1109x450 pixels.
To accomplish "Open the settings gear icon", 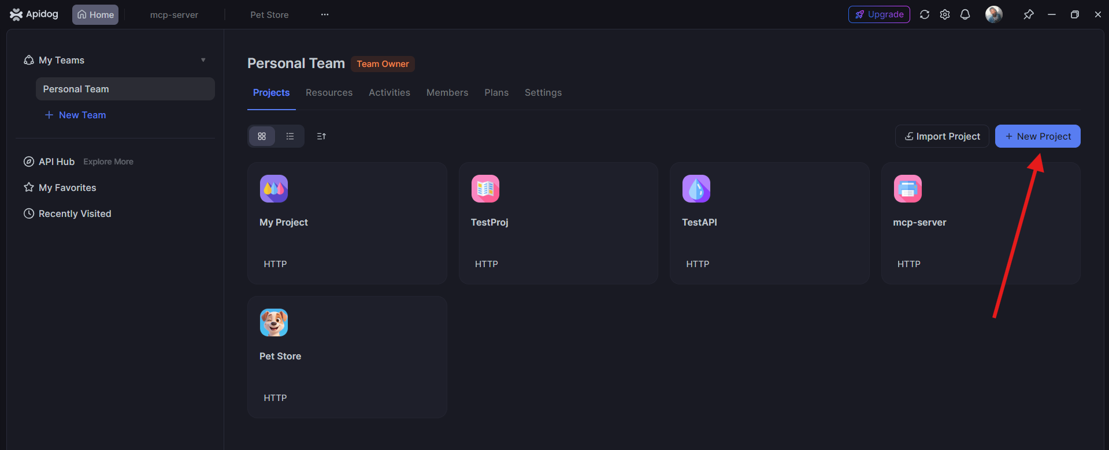I will click(x=945, y=14).
